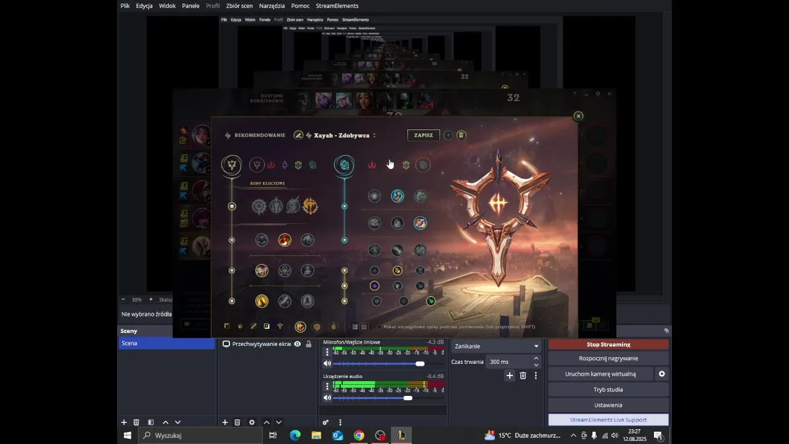This screenshot has width=789, height=444.
Task: Mute the Urządzenie audio channel
Action: (x=327, y=398)
